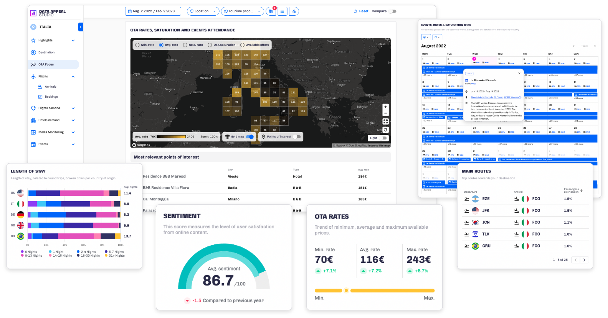Click Today link in events calendar
This screenshot has width=608, height=318.
[x=584, y=46]
